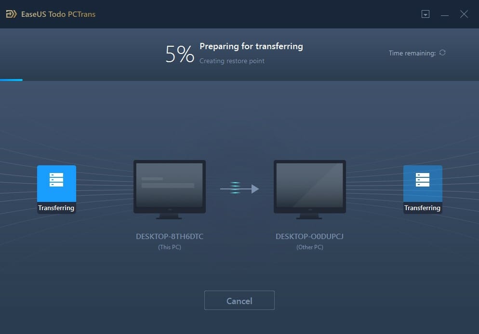Select the Other PC monitor icon

point(310,189)
